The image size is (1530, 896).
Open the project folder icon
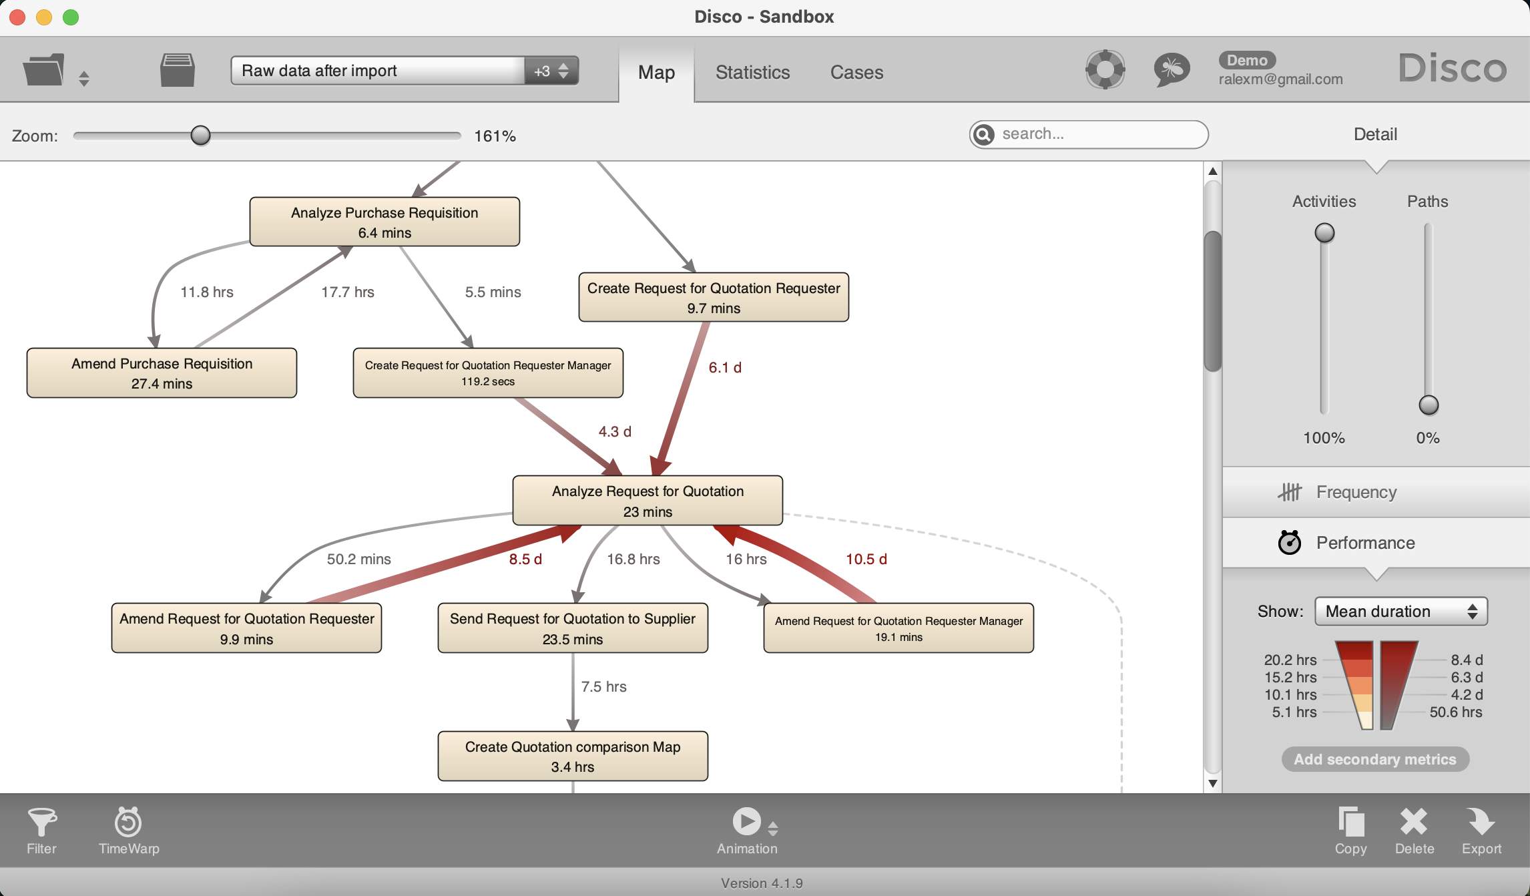pyautogui.click(x=43, y=70)
